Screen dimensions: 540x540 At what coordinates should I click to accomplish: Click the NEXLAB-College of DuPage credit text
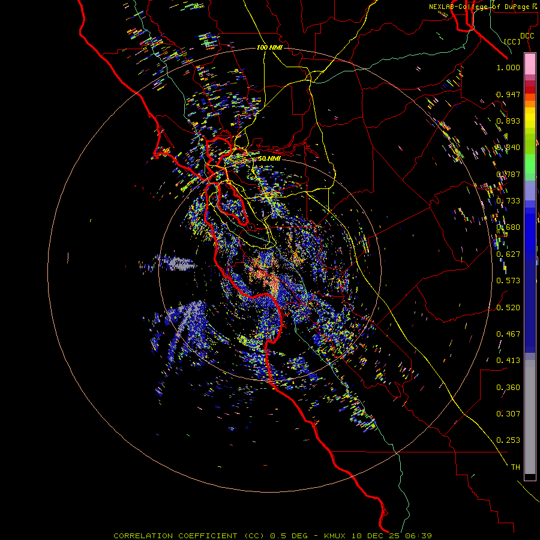pyautogui.click(x=484, y=7)
